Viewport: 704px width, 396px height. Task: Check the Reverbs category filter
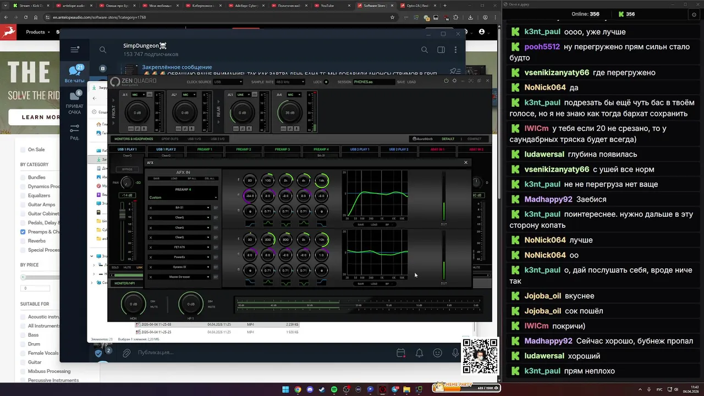coord(23,241)
